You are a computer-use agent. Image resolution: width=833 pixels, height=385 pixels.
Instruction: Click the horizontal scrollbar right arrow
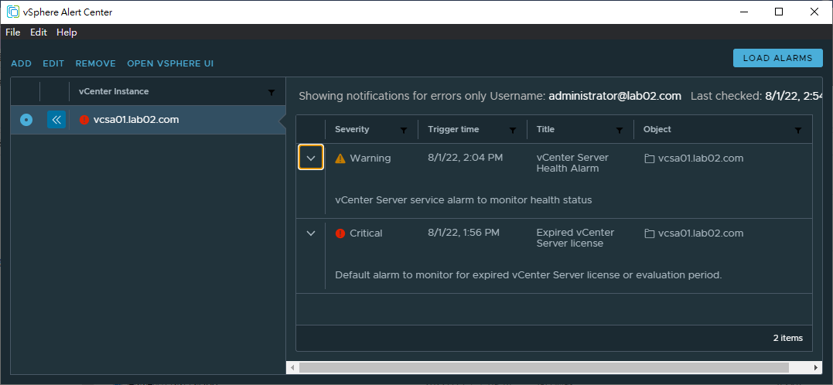tap(817, 367)
